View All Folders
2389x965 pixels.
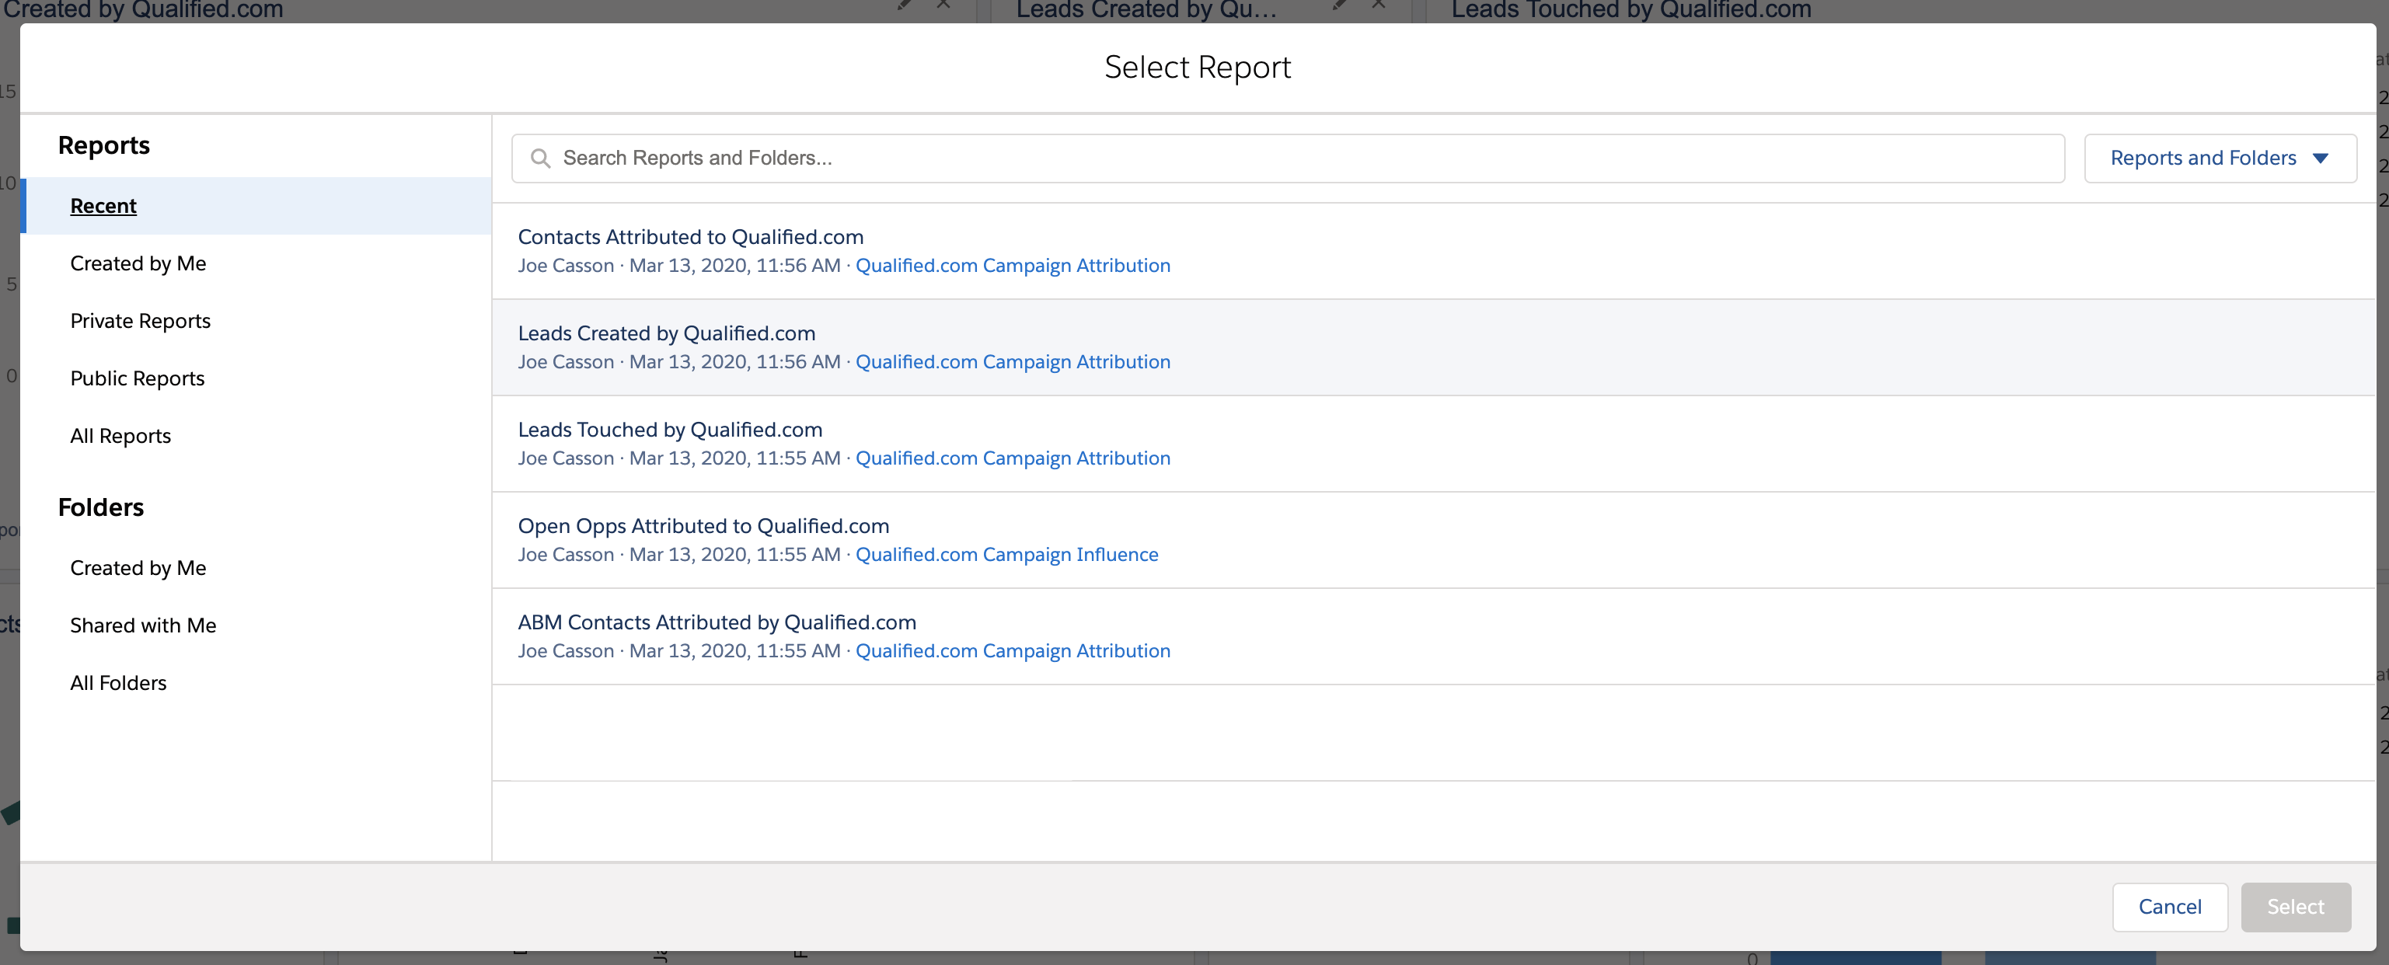coord(119,682)
